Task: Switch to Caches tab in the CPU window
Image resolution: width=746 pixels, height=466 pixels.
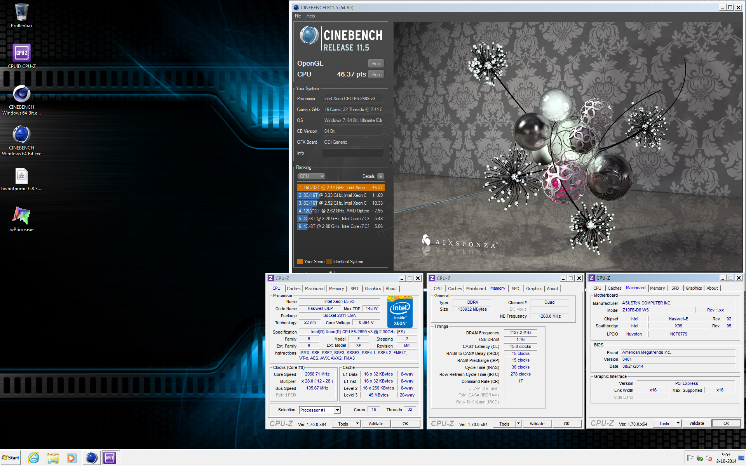Action: [x=293, y=289]
